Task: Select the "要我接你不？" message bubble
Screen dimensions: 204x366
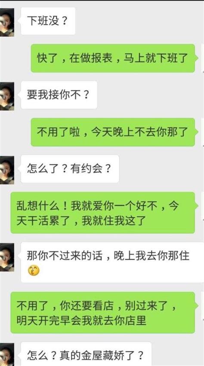Action: 59,95
